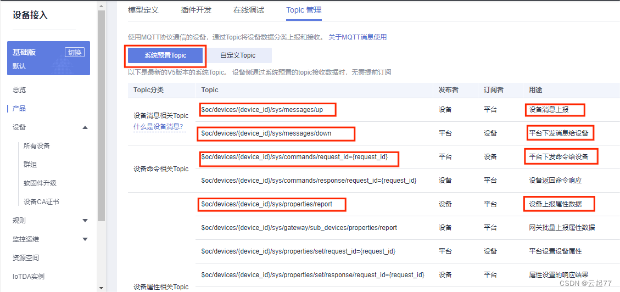Open 所有设备 under 设备

click(x=37, y=146)
